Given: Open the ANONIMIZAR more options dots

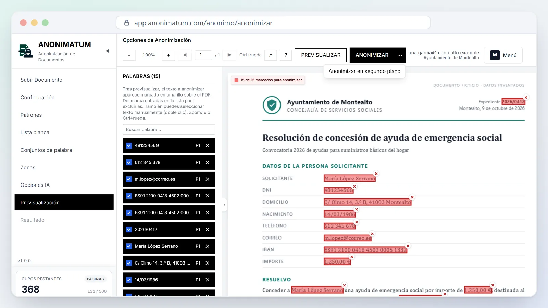Looking at the screenshot, I should tap(400, 55).
